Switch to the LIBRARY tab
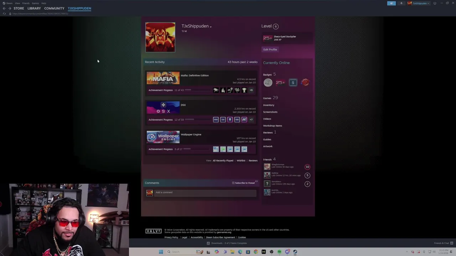456x256 pixels. coord(34,8)
